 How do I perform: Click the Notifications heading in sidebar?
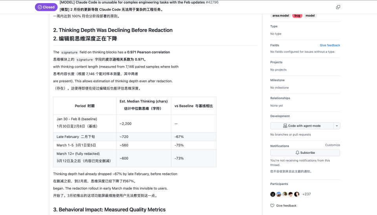[280, 146]
